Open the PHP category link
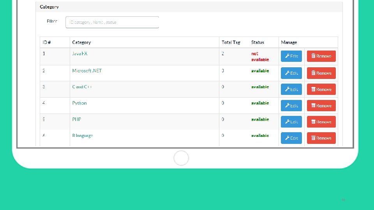This screenshot has height=210, width=374. (77, 119)
